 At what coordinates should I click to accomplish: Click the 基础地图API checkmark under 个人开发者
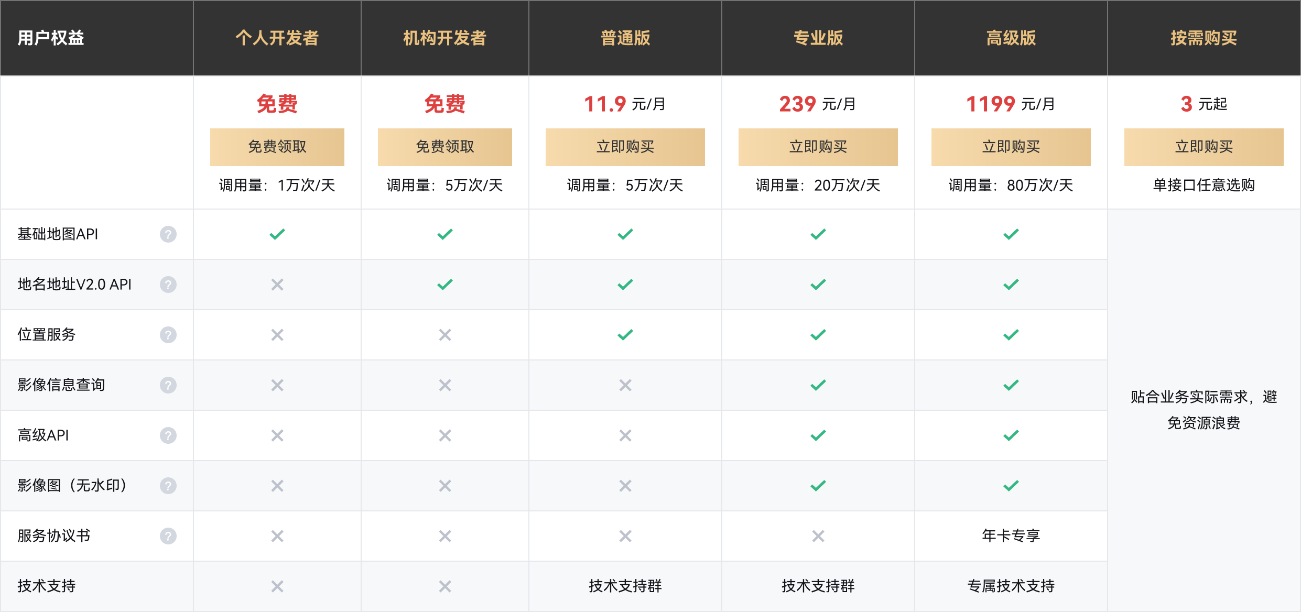click(x=277, y=234)
